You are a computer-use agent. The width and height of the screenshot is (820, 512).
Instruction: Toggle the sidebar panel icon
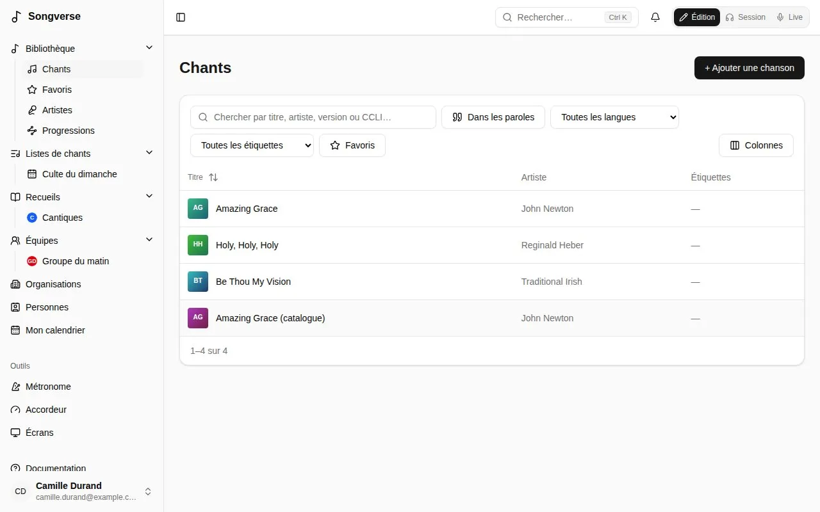(x=181, y=17)
